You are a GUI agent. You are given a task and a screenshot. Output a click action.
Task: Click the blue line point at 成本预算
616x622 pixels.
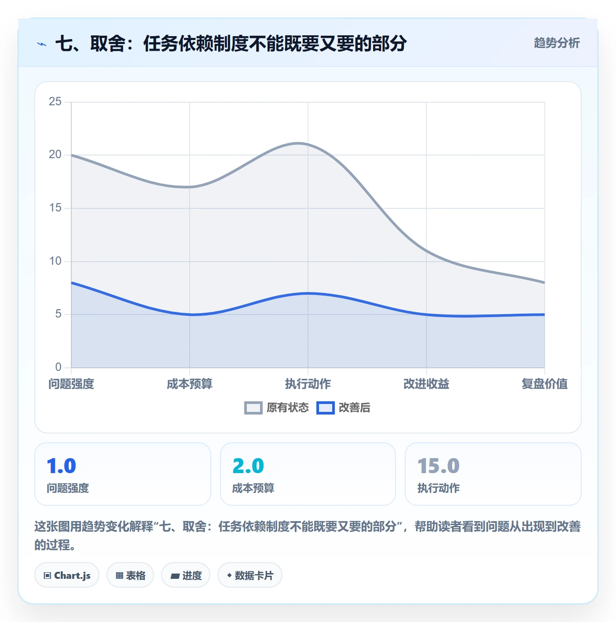click(190, 315)
